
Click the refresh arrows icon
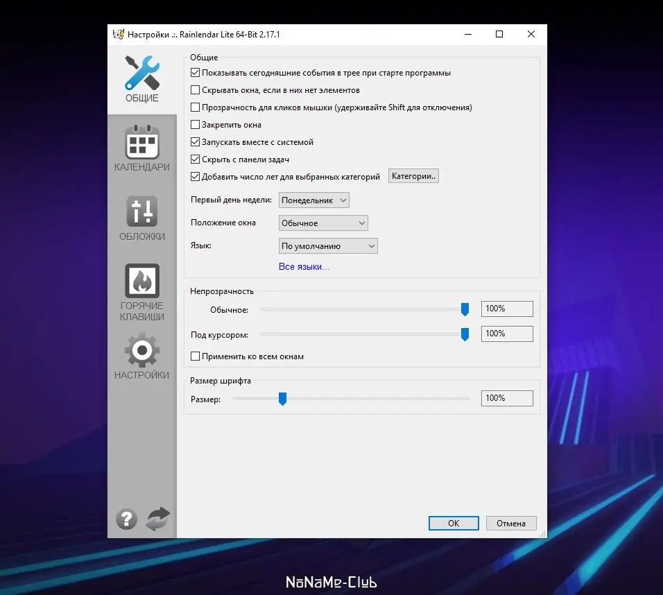157,519
